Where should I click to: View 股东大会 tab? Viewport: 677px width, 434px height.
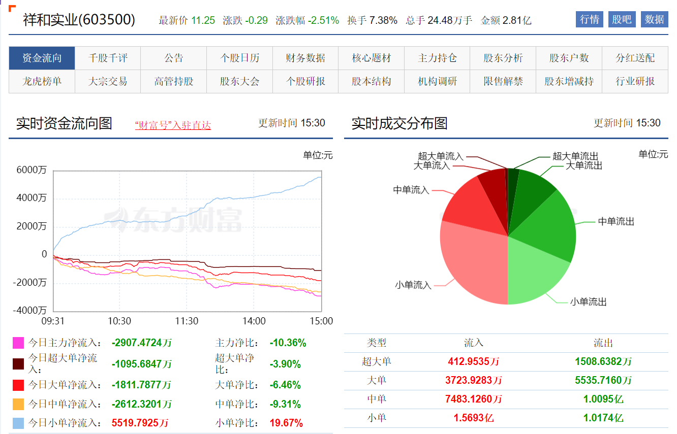tap(239, 81)
